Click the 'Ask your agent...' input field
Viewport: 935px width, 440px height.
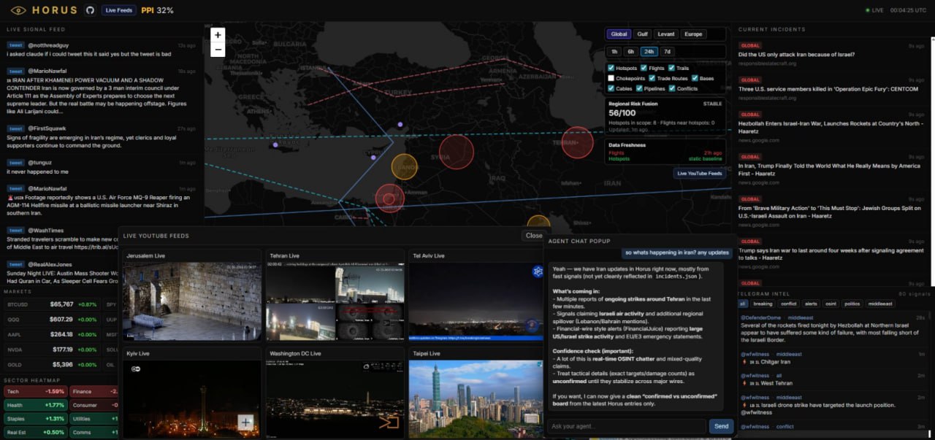coord(627,426)
